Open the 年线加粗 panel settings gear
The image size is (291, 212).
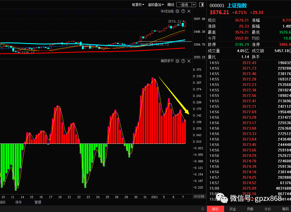[177, 11]
